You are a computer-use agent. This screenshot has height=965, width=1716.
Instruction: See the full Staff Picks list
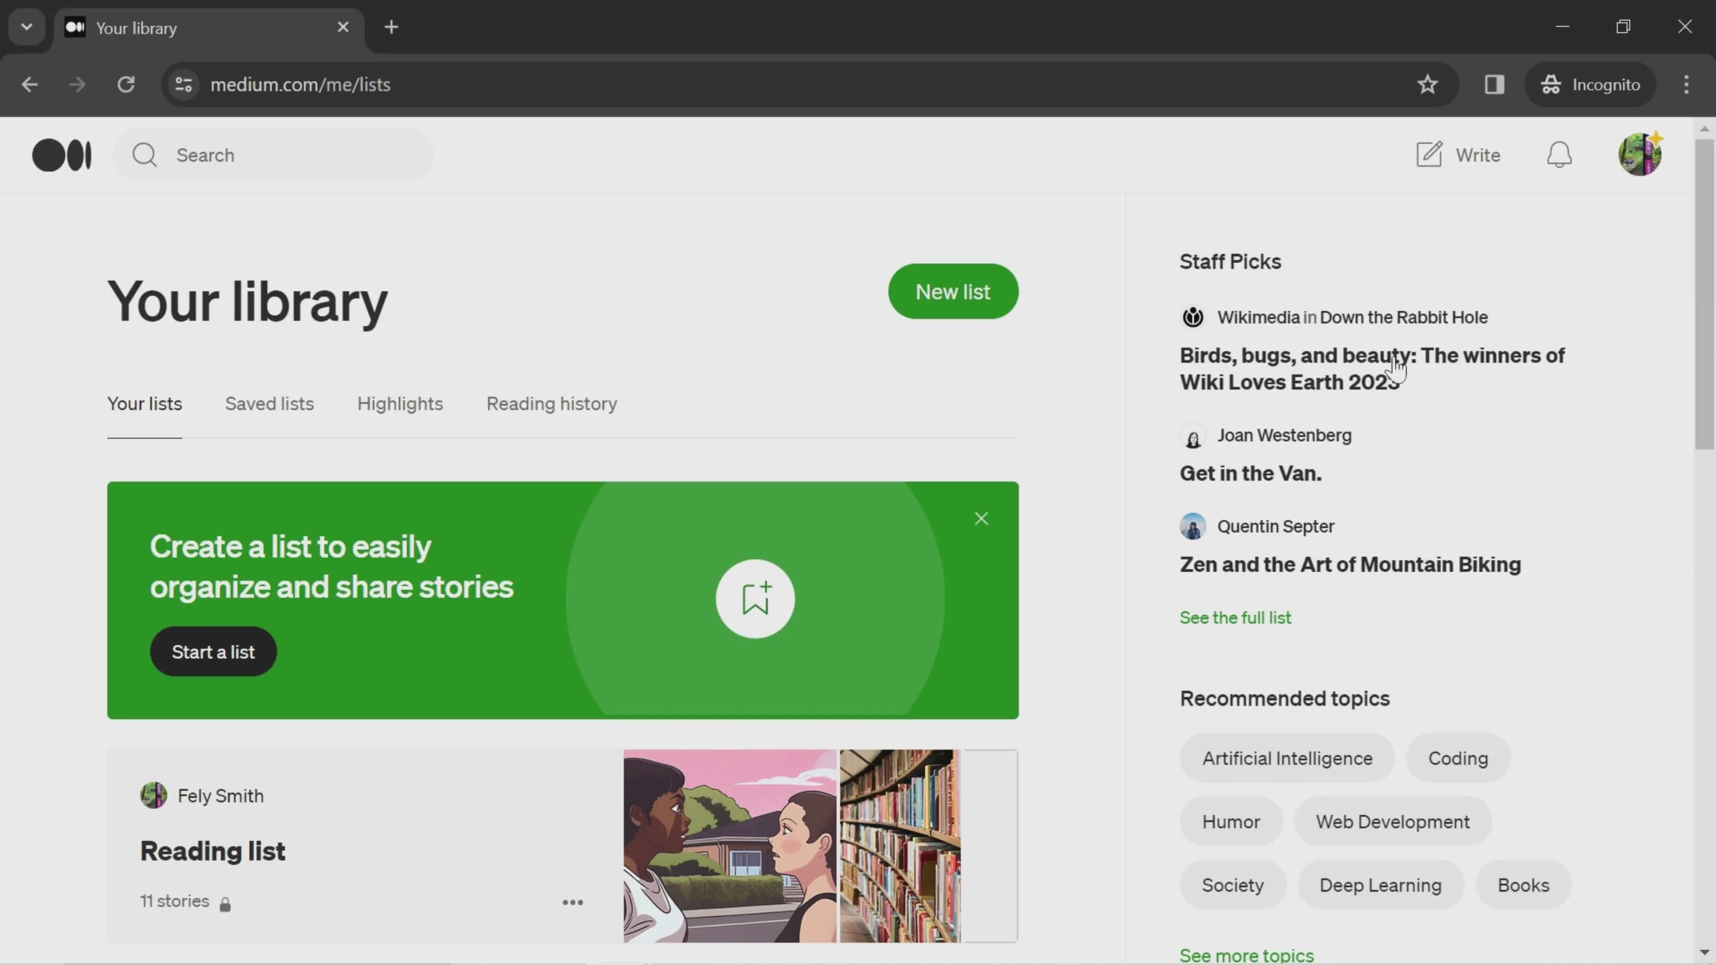(1235, 617)
